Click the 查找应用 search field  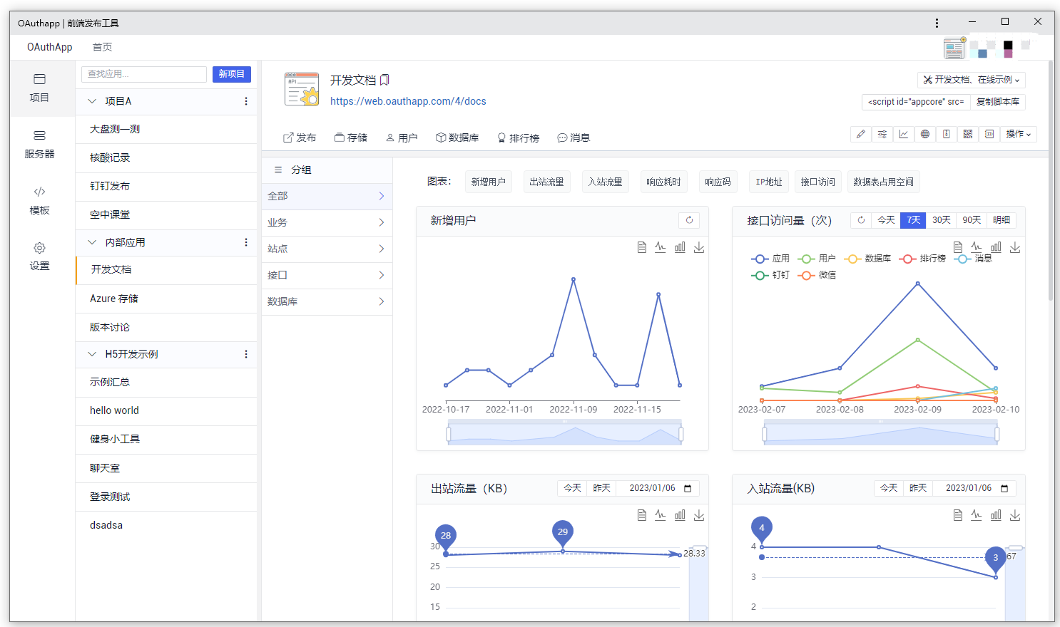[x=145, y=74]
